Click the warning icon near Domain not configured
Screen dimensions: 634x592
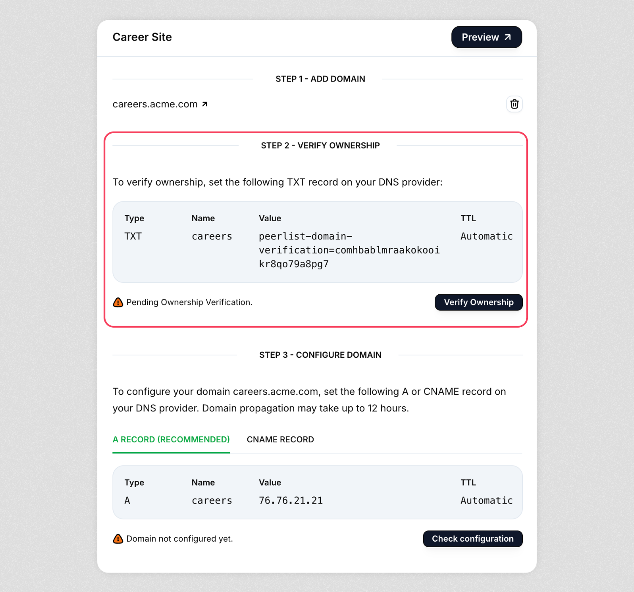coord(118,539)
